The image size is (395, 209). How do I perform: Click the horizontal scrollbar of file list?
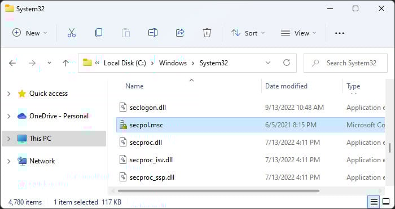[218, 191]
